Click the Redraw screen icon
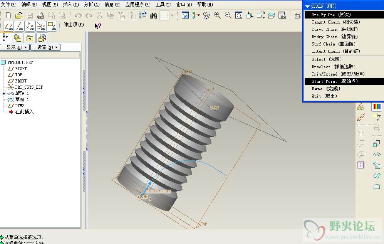This screenshot has width=384, height=244. click(x=185, y=15)
